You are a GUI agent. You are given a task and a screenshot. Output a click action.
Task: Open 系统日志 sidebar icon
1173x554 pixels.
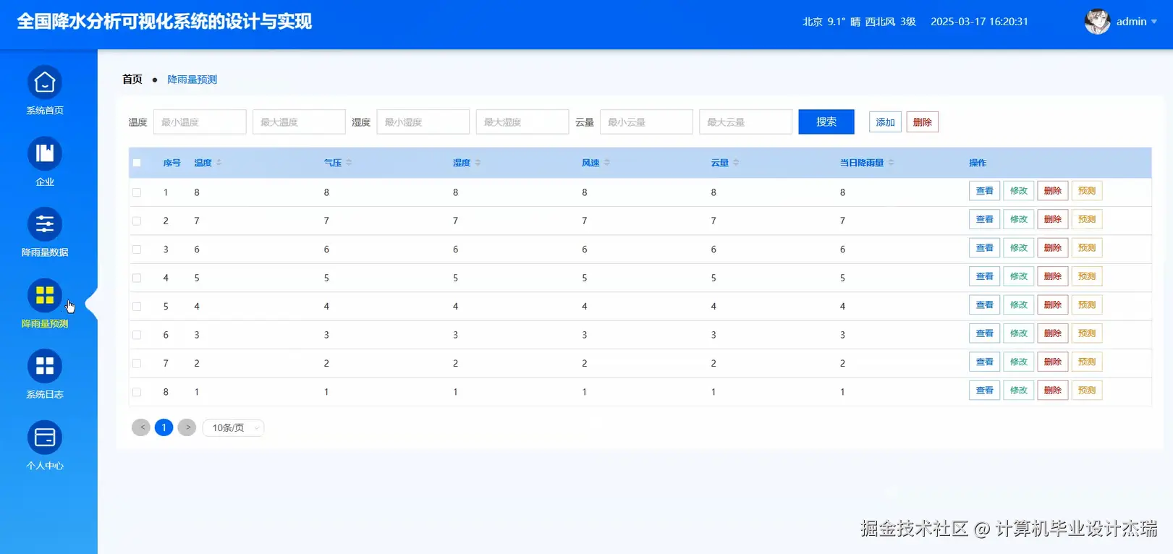(x=45, y=366)
